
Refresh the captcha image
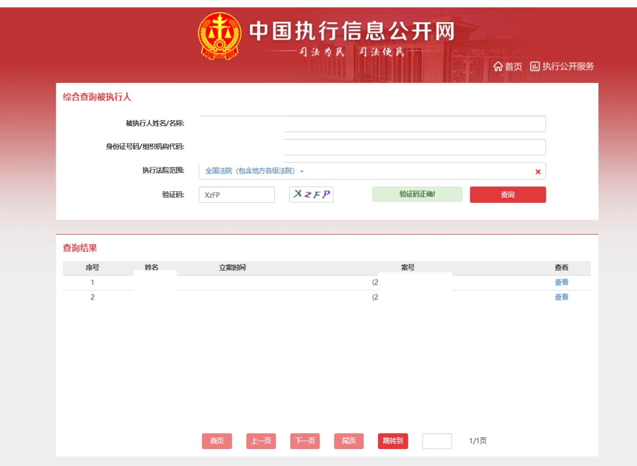tap(311, 195)
